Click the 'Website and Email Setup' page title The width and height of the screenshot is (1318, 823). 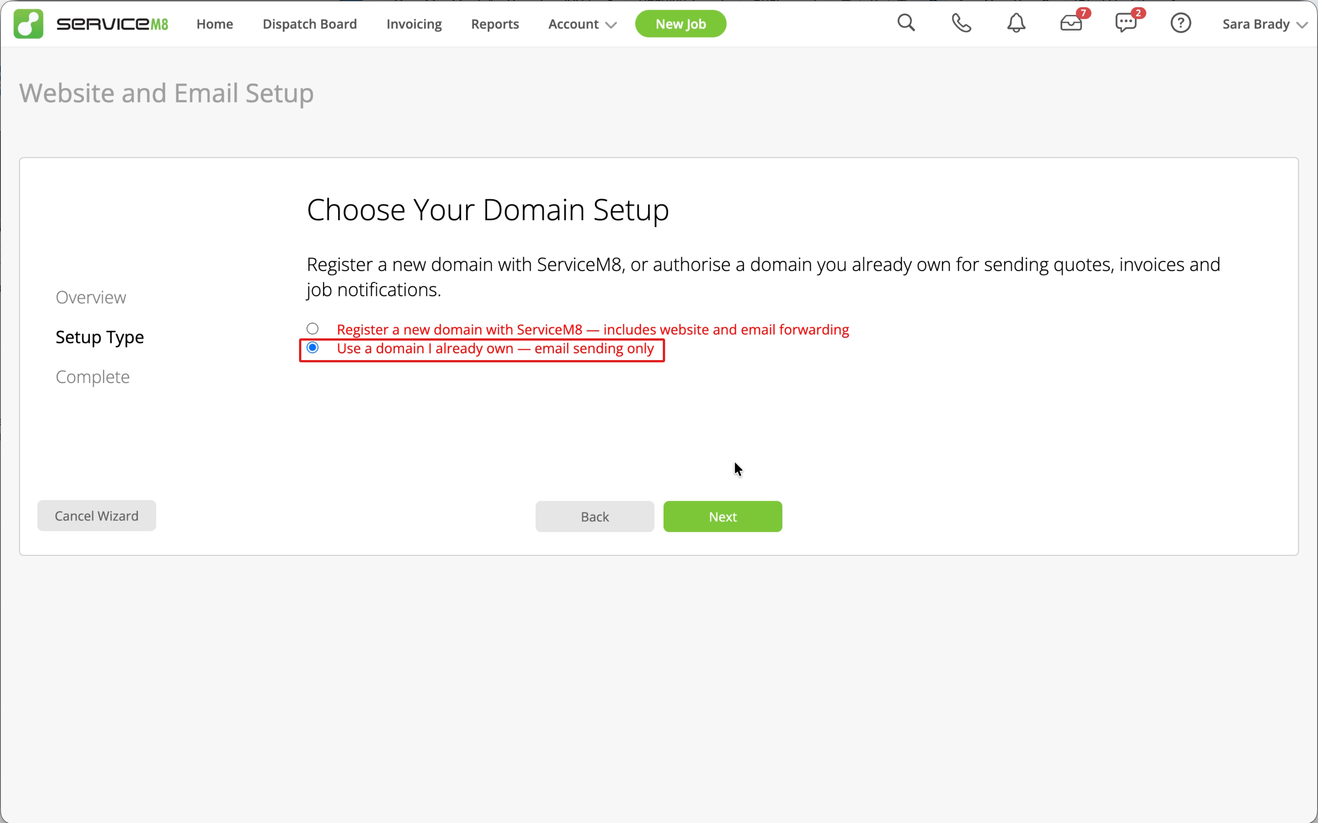(x=166, y=93)
